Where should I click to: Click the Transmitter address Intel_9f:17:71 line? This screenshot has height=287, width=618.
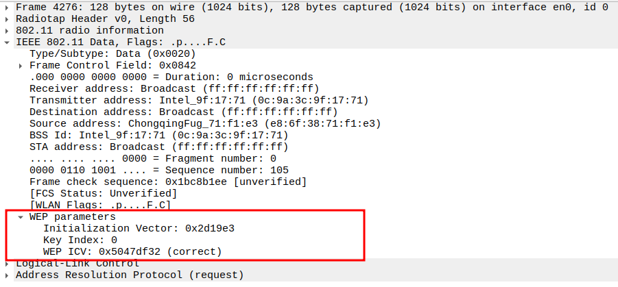pos(199,100)
